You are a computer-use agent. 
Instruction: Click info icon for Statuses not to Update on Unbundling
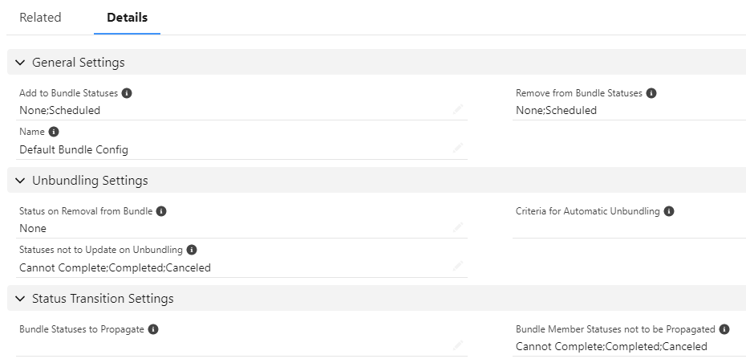click(191, 250)
